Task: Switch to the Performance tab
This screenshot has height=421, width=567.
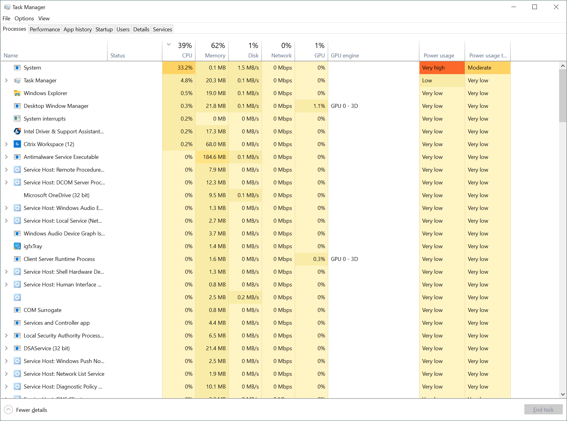Action: coord(45,29)
